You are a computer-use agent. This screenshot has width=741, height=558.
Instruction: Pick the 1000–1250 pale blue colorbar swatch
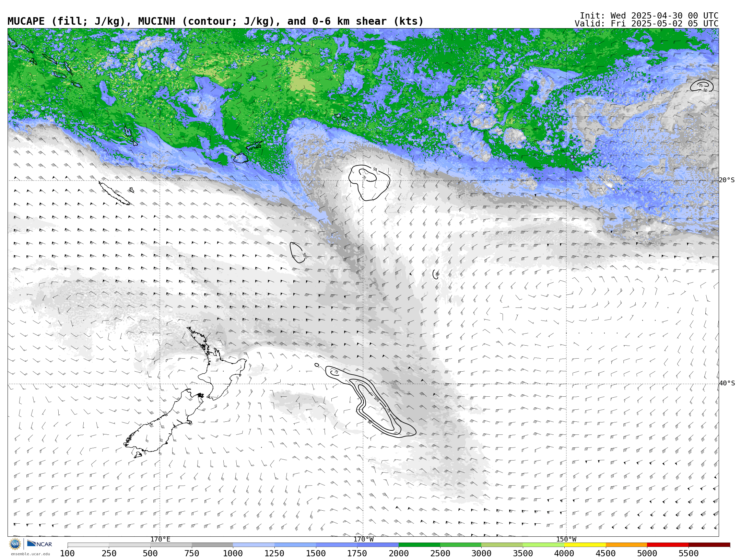pyautogui.click(x=254, y=545)
